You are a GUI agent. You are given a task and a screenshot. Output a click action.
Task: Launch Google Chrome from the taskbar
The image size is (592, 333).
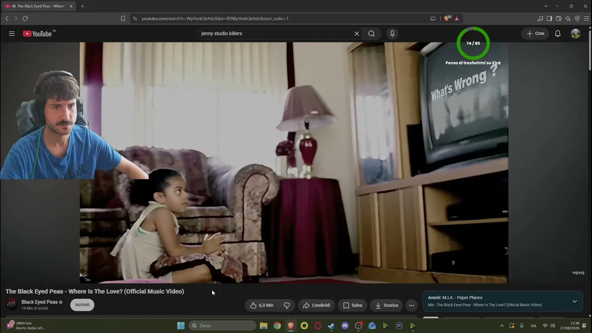277,326
